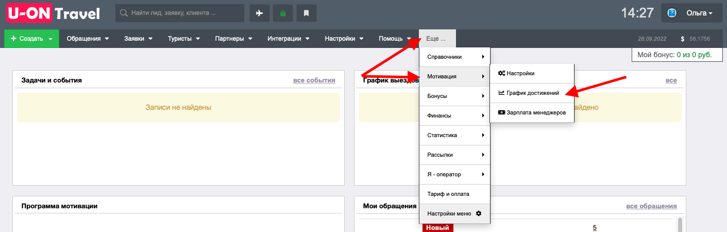The width and height of the screenshot is (727, 232).
Task: Open the green shopping bag icon
Action: 282,13
